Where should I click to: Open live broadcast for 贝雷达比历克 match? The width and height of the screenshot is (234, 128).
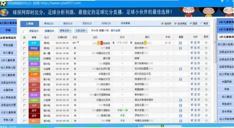pos(180,100)
